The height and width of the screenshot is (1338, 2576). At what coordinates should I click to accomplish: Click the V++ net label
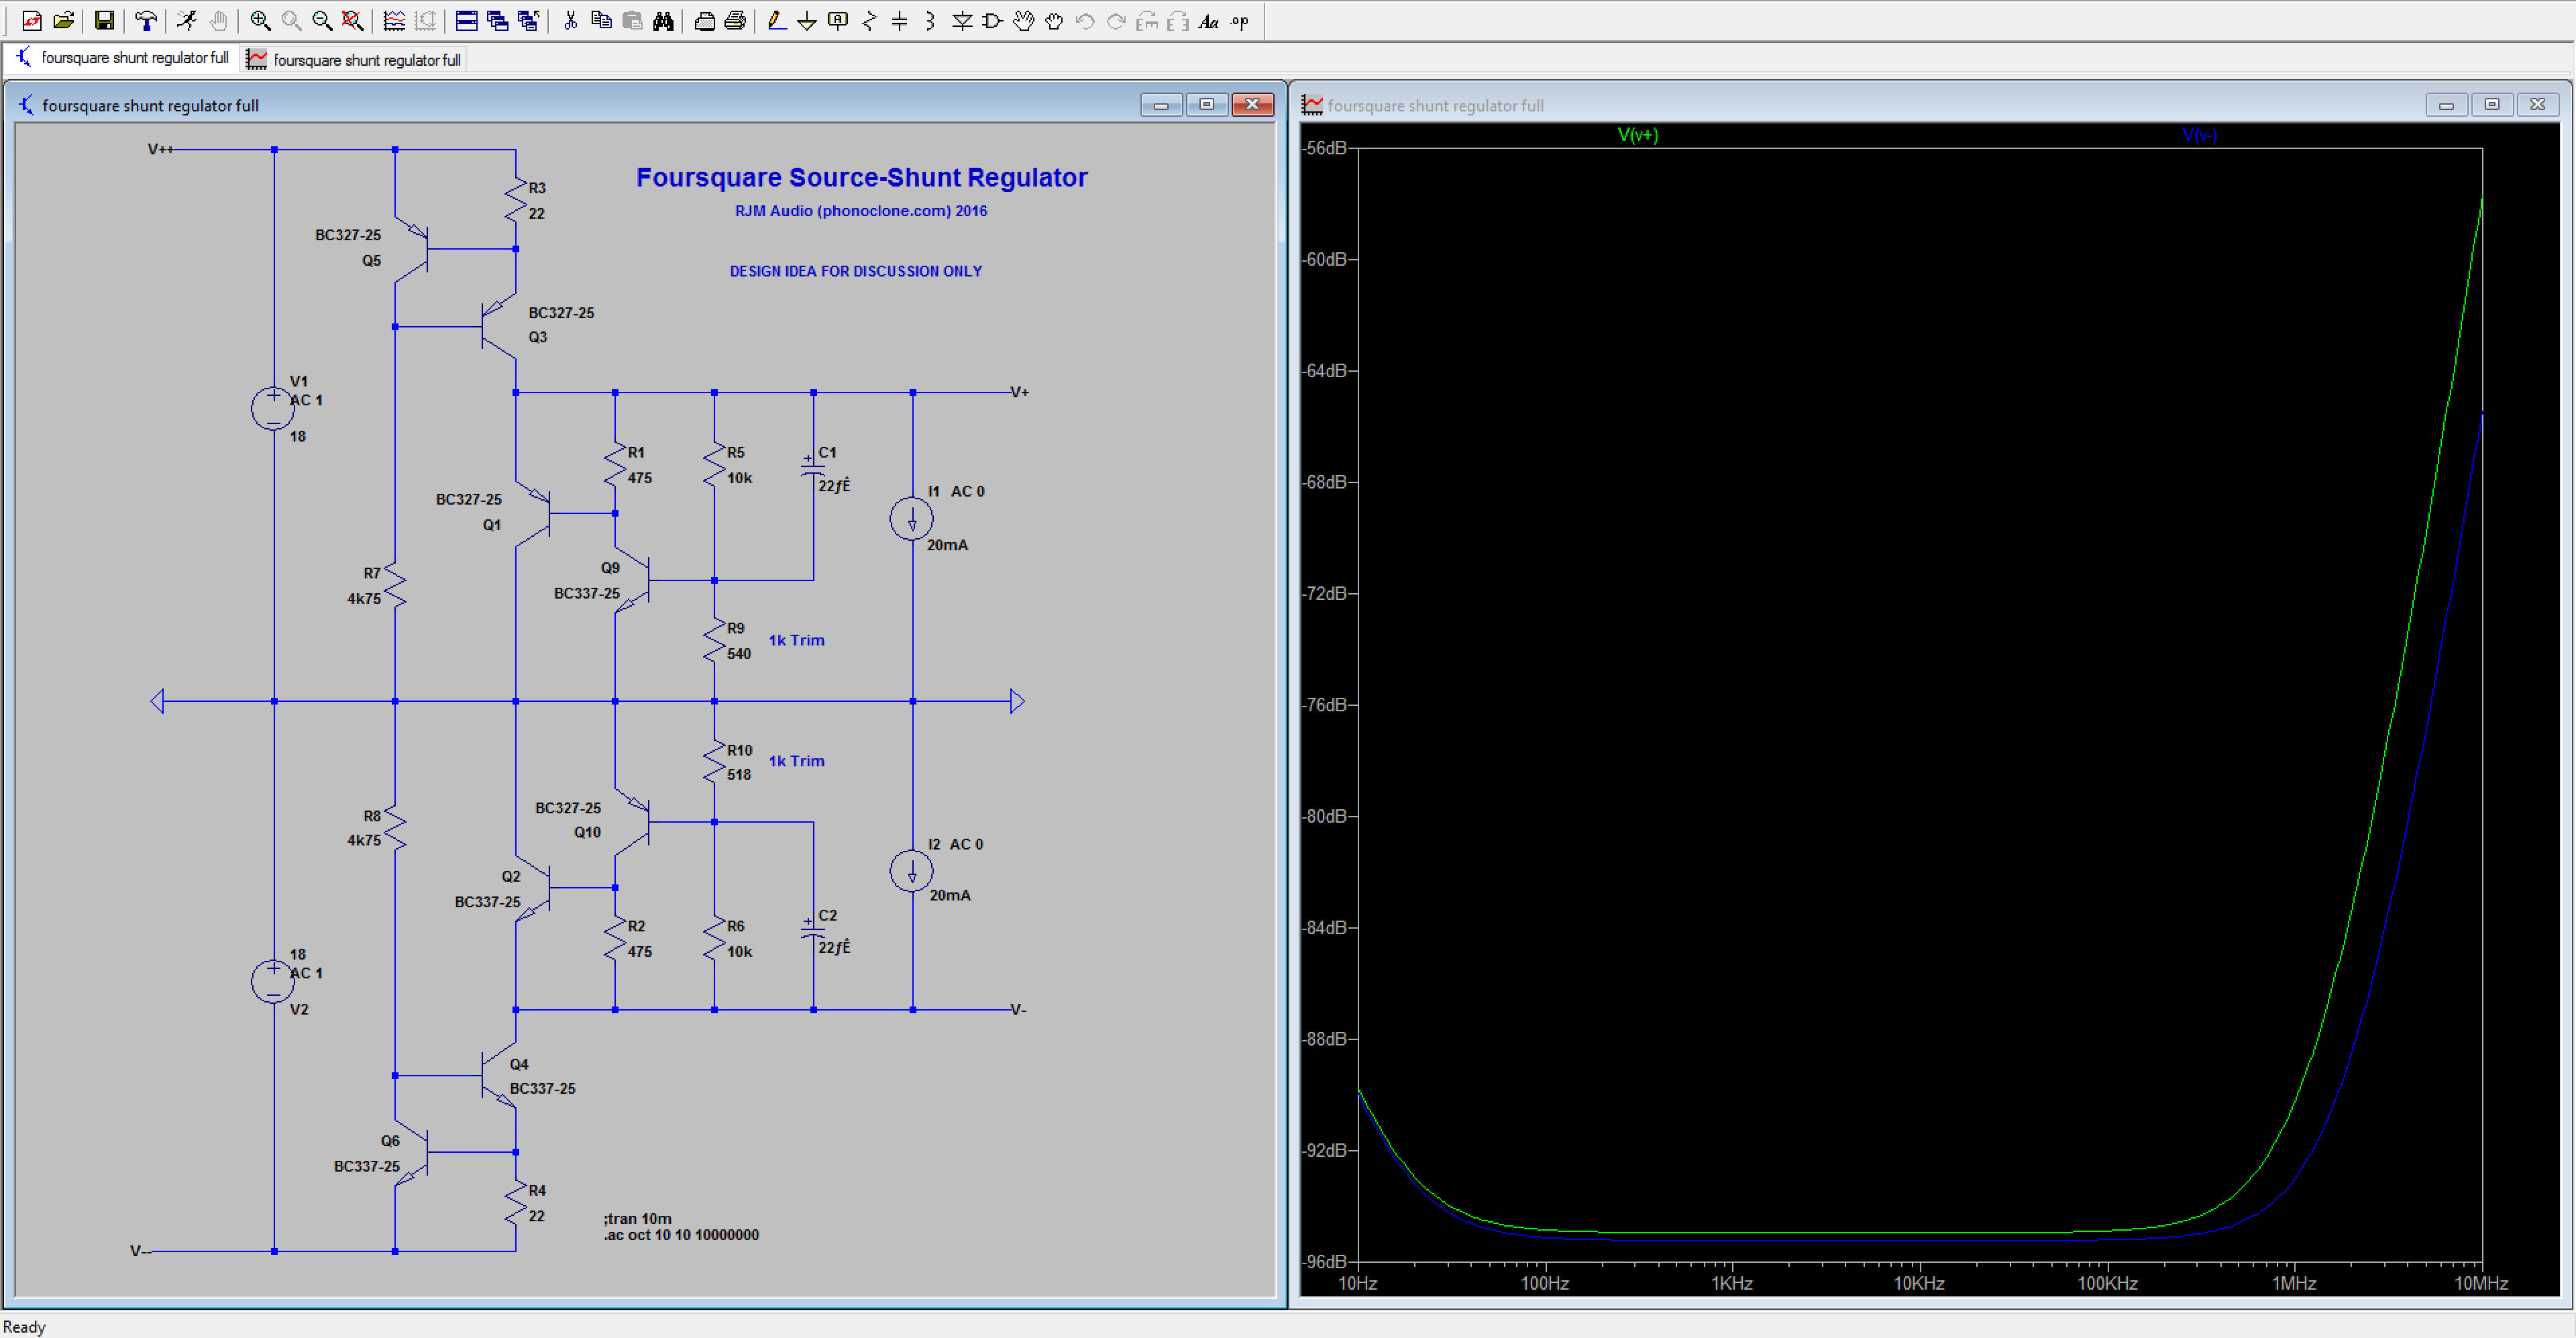coord(160,149)
